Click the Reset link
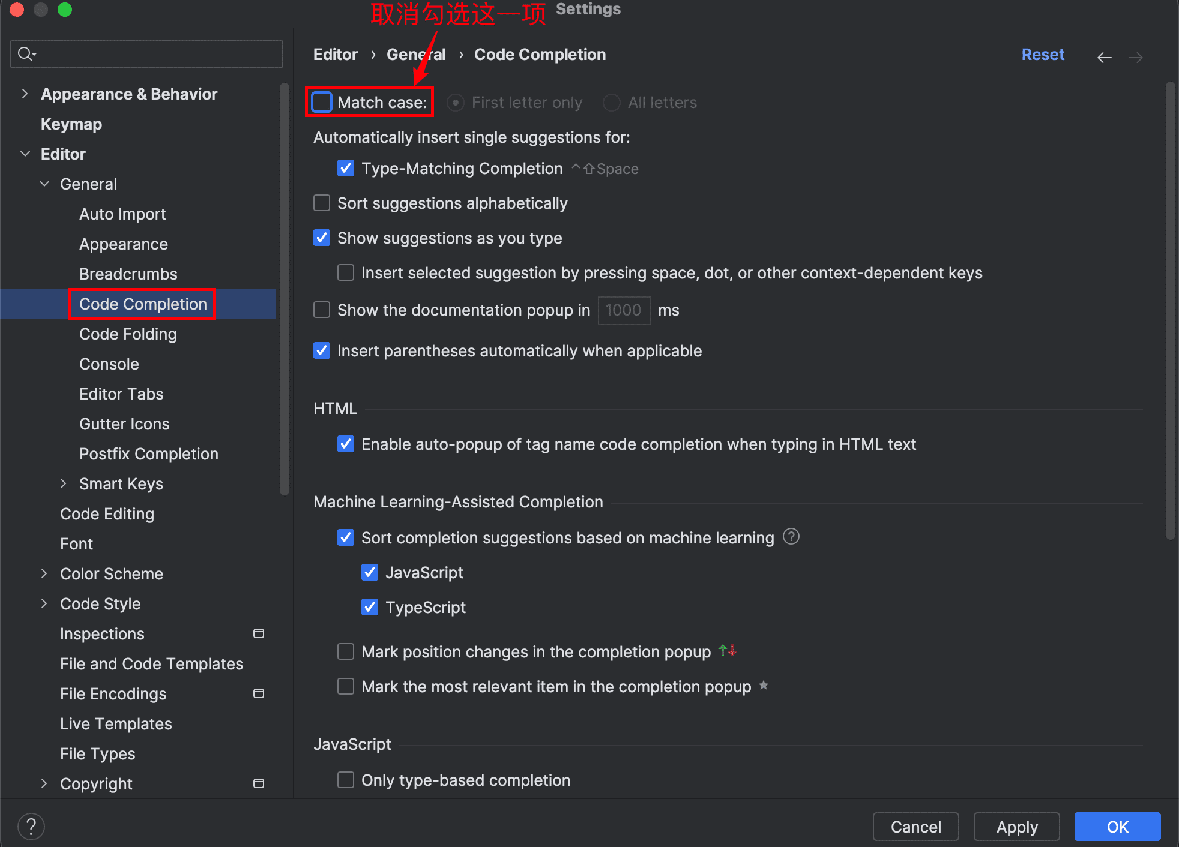This screenshot has width=1179, height=847. click(1043, 55)
